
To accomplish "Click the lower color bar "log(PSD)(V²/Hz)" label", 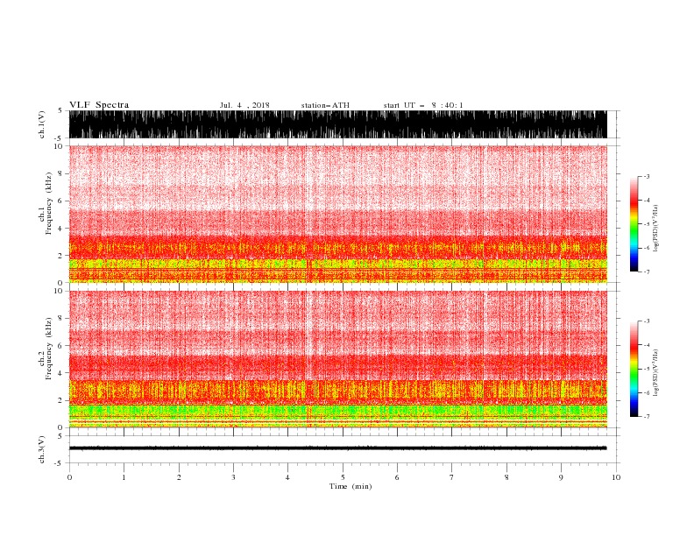I will [655, 373].
